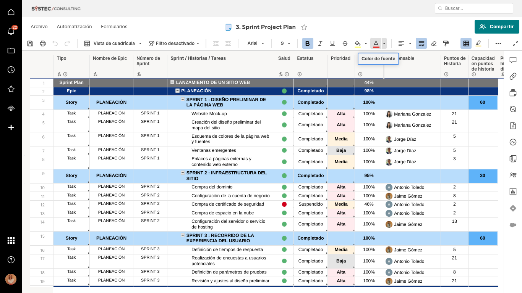Open the Automatización menu
Viewport: 522px width, 293px height.
pos(74,27)
